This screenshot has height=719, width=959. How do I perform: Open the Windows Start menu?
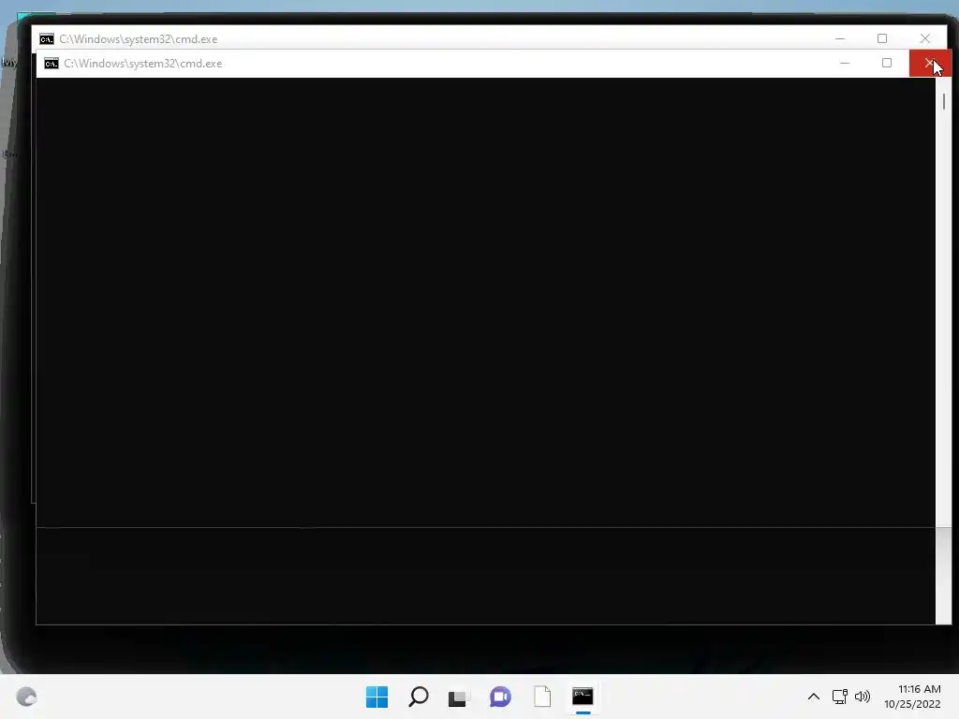click(x=376, y=697)
